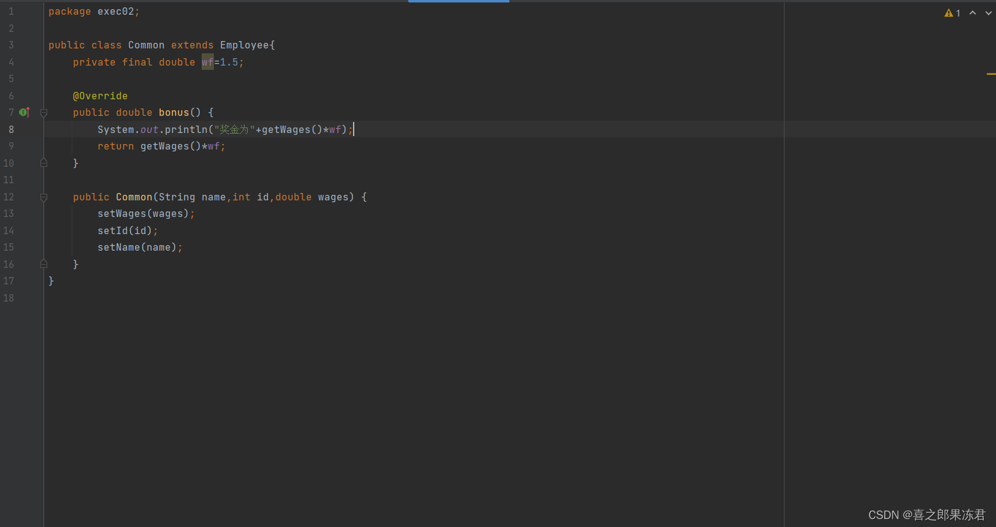
Task: Click the println call on line 8
Action: [x=186, y=129]
